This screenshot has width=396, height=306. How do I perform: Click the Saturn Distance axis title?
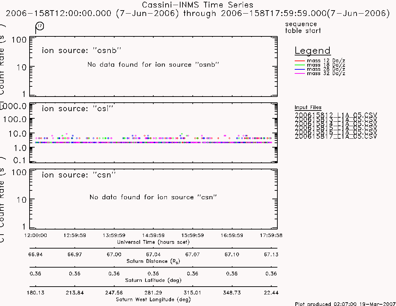coord(153,261)
